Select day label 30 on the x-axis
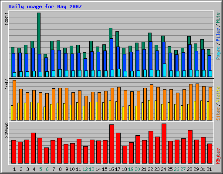The image size is (223, 174). pos(203,169)
